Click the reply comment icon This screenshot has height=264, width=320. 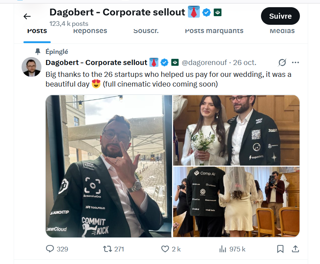pyautogui.click(x=50, y=249)
